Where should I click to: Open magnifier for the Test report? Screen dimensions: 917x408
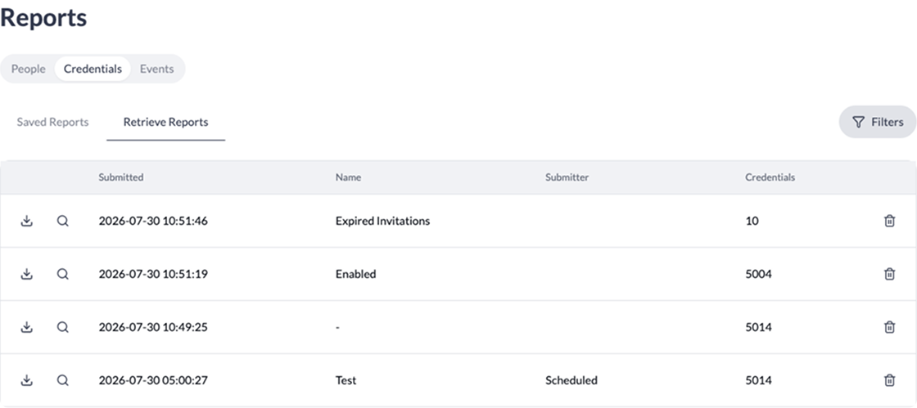point(62,380)
